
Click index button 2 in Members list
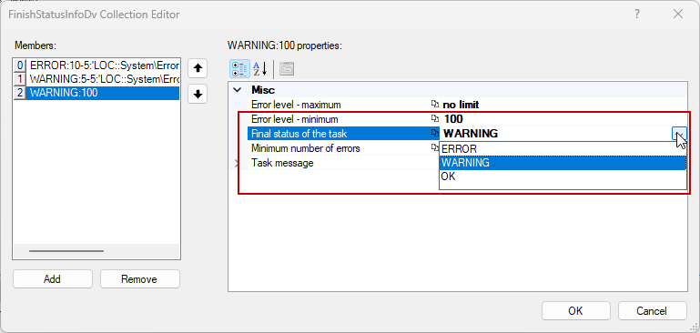(20, 93)
